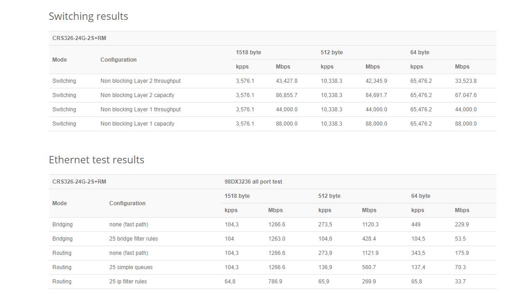This screenshot has width=526, height=294.
Task: Click CRS326-24G-2S+RM title in Ethernet table
Action: (x=79, y=182)
